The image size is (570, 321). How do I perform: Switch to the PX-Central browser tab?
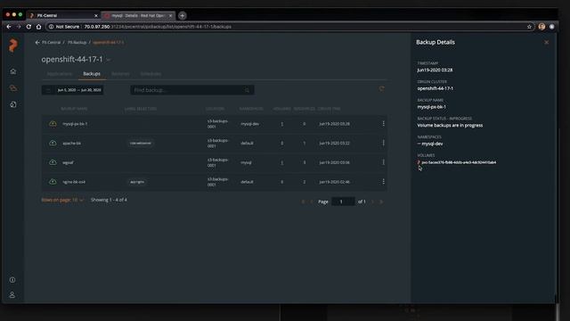pos(63,16)
